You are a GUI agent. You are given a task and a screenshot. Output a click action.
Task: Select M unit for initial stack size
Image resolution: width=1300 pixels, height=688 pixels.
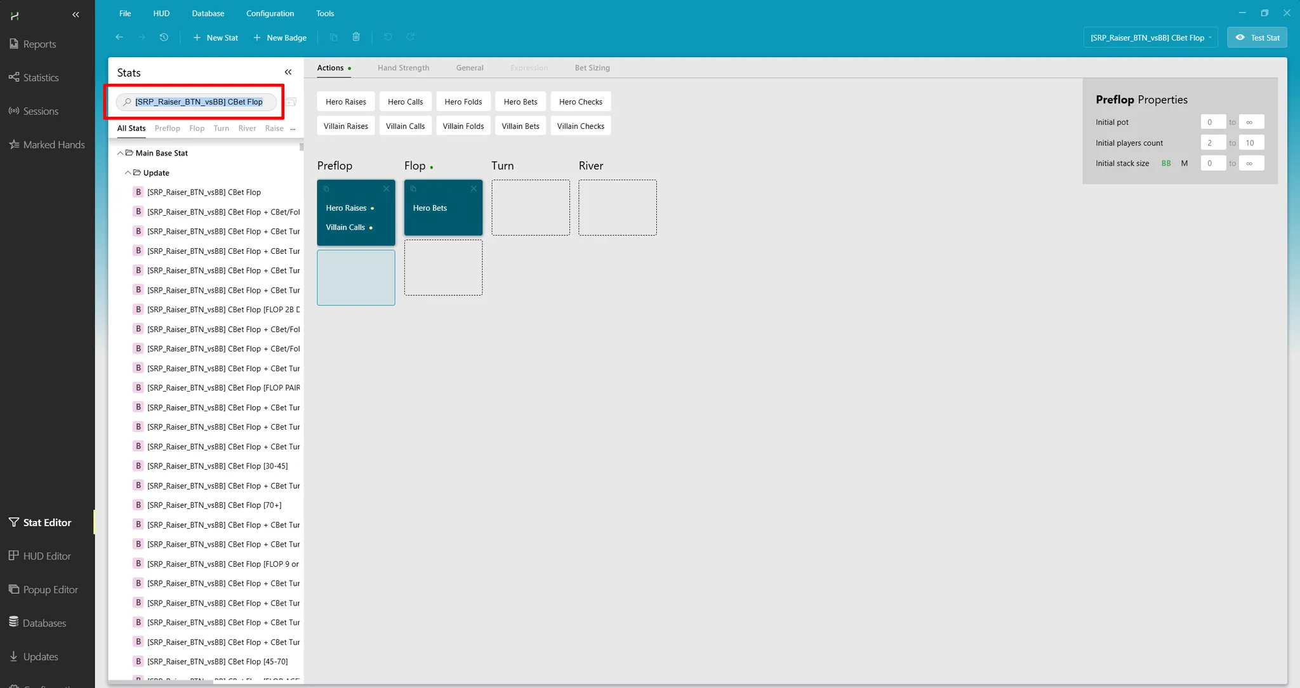point(1184,163)
